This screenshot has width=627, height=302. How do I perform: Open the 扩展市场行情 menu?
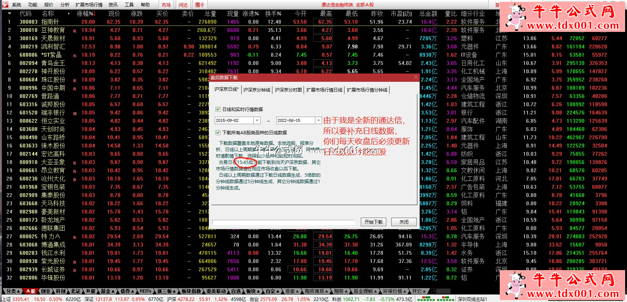[89, 5]
